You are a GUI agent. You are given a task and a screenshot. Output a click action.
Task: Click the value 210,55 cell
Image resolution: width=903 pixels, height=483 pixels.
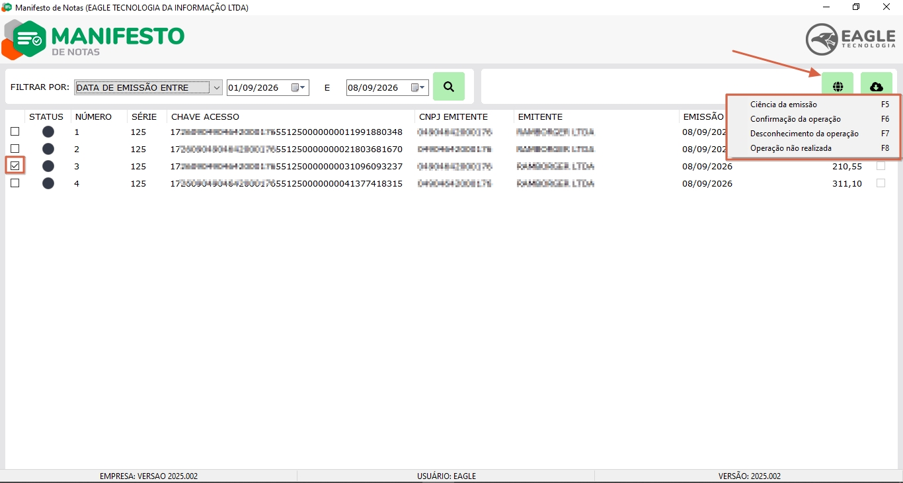point(847,166)
